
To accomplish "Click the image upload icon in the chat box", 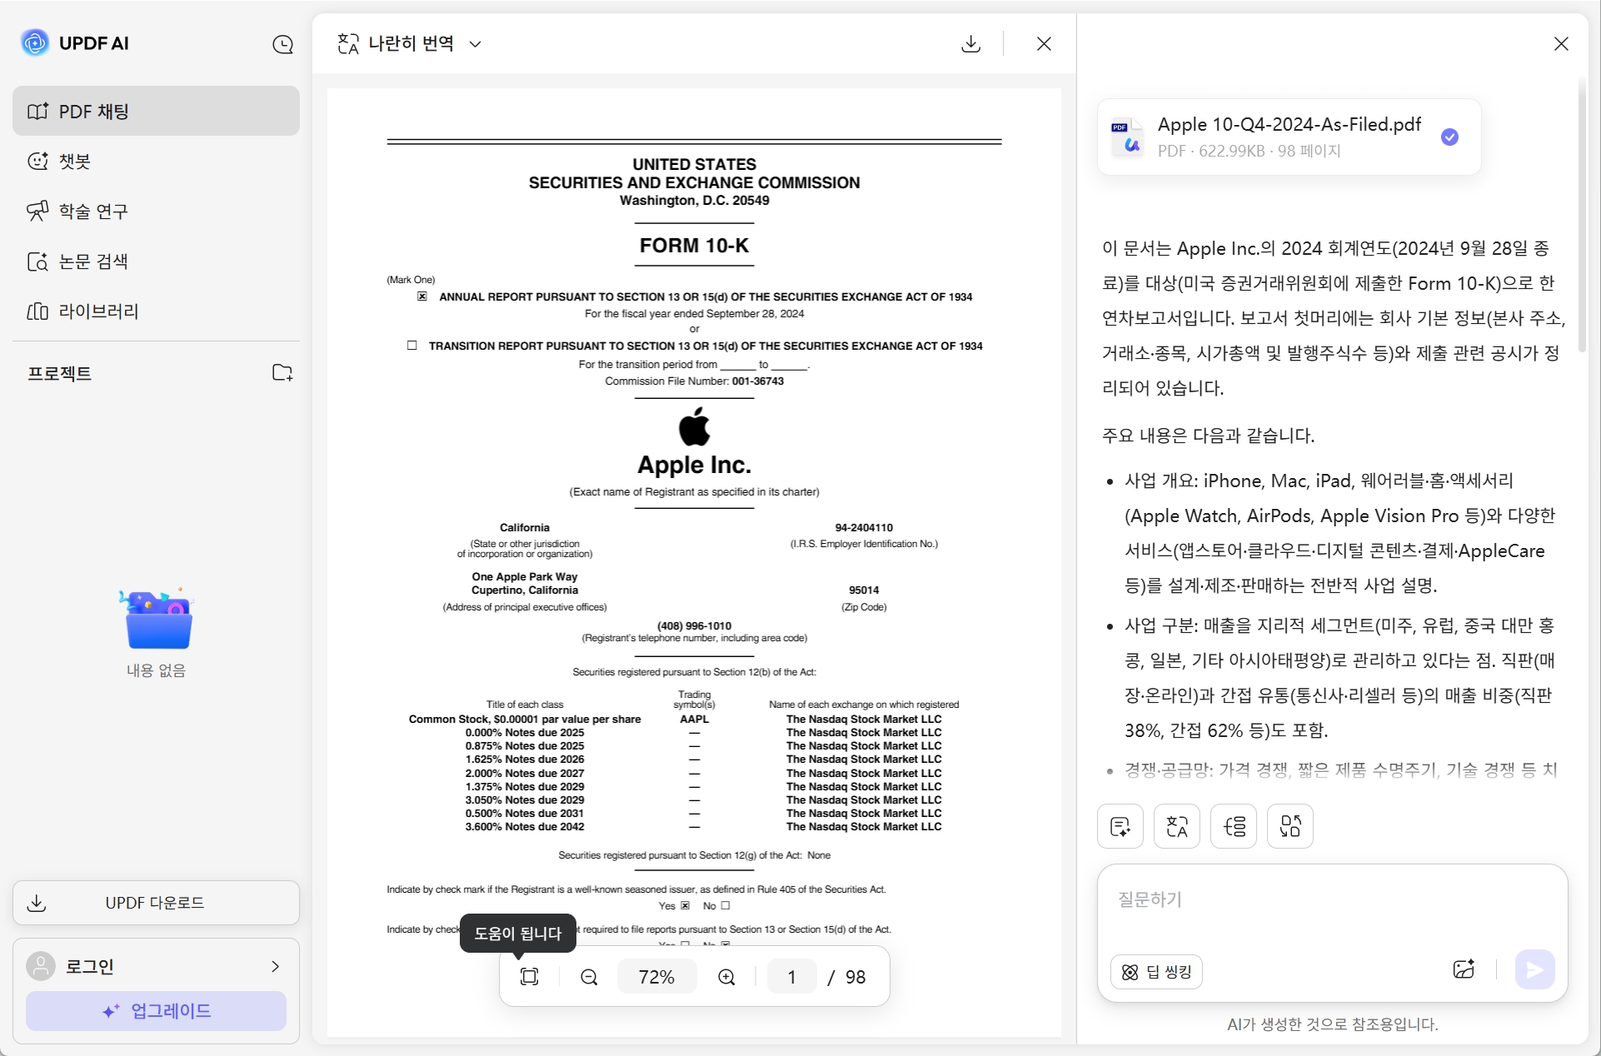I will click(x=1464, y=969).
